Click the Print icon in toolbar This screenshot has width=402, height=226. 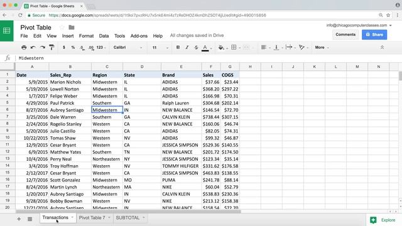[24, 48]
